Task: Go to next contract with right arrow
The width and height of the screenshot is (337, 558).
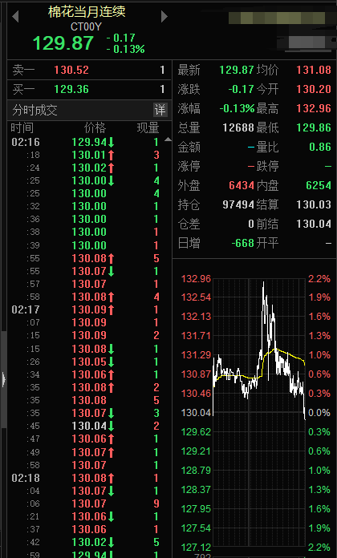Action: pos(164,16)
